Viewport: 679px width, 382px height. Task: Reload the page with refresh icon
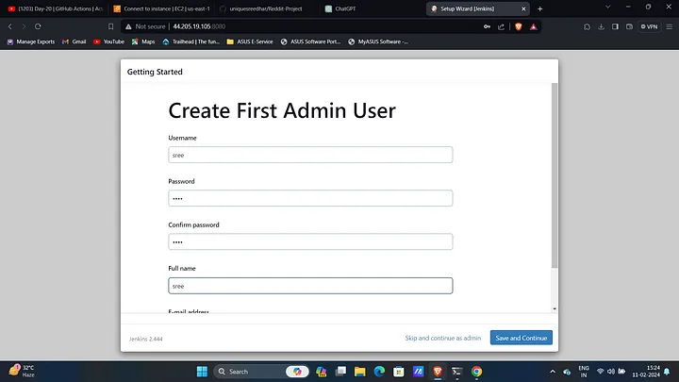38,26
